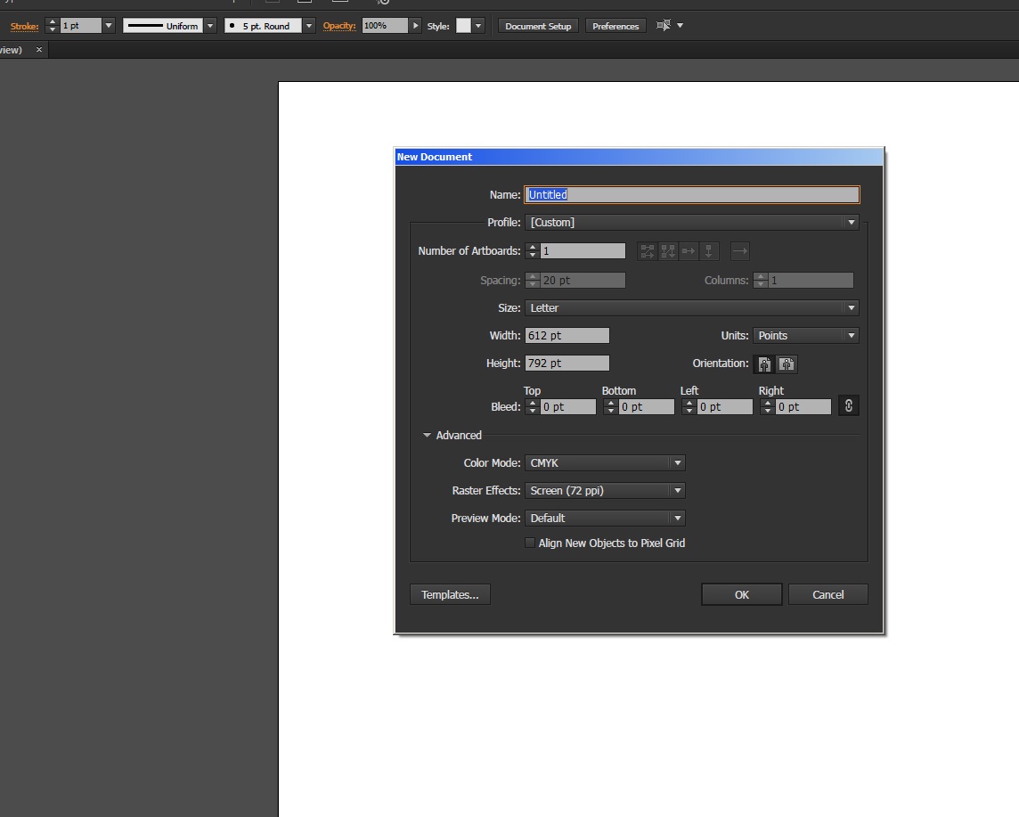The width and height of the screenshot is (1019, 817).
Task: Click the right-to-left layout arrow icon
Action: pyautogui.click(x=740, y=251)
